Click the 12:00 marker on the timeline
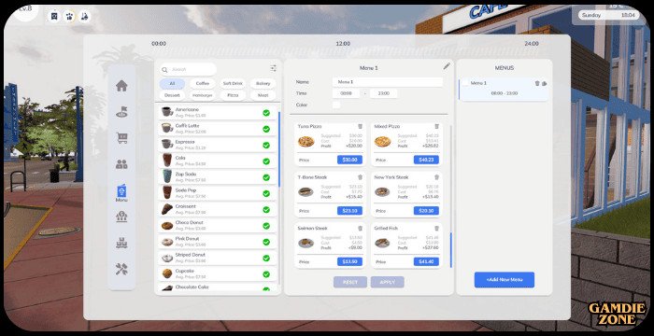 343,44
